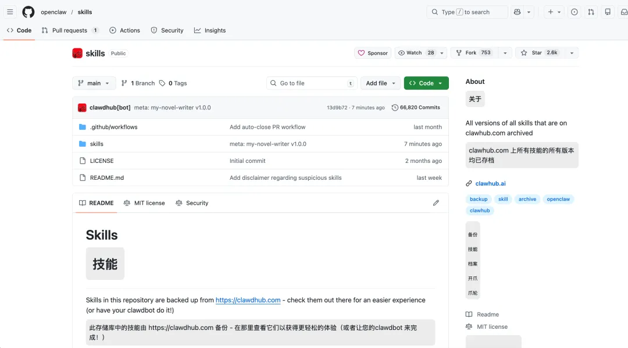Image resolution: width=628 pixels, height=348 pixels.
Task: Click the archive topic tag
Action: (527, 199)
